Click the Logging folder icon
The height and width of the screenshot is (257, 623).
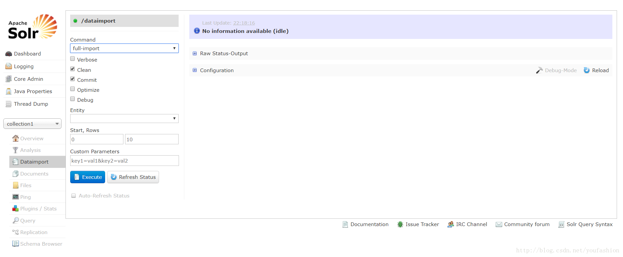pyautogui.click(x=9, y=66)
